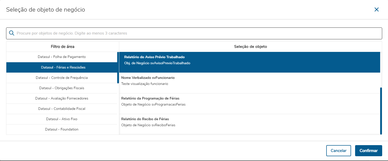The height and width of the screenshot is (161, 388).
Task: Confirm the selection with Confirmar button
Action: 368,151
